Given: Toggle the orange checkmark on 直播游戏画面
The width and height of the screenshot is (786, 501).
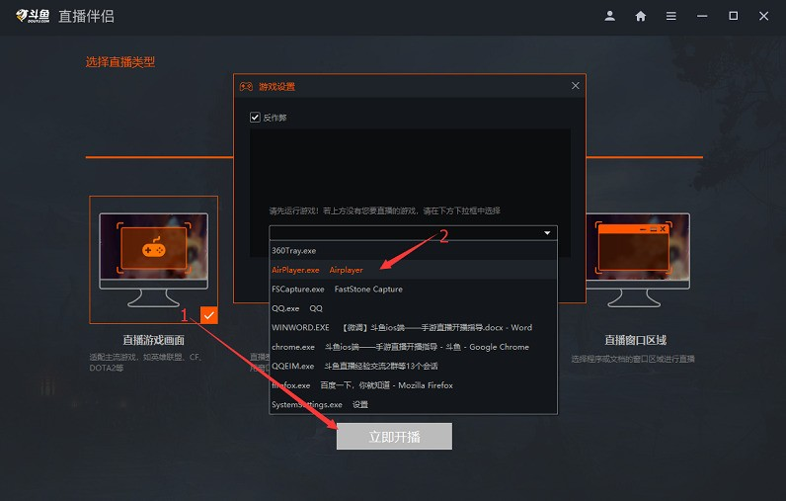Looking at the screenshot, I should (x=209, y=315).
